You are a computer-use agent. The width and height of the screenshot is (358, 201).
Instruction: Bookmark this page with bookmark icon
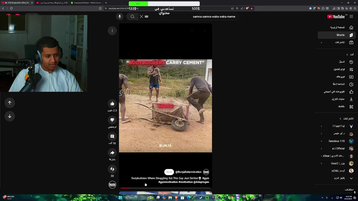pyautogui.click(x=100, y=8)
